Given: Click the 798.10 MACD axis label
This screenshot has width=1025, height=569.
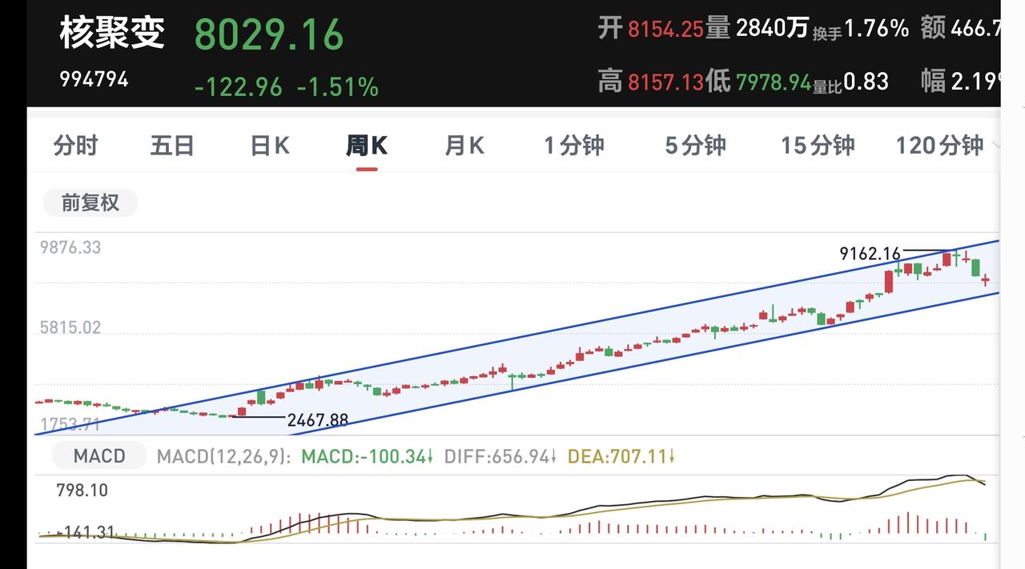Looking at the screenshot, I should point(82,490).
